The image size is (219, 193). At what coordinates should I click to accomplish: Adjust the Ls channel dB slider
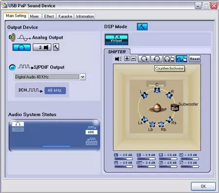(x=124, y=166)
